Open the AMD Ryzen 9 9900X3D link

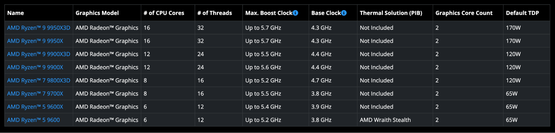[39, 54]
